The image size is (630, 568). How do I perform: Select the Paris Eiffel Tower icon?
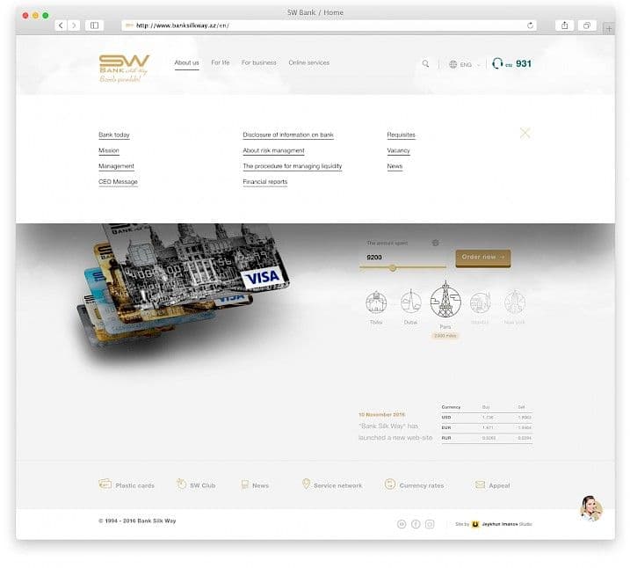(445, 301)
